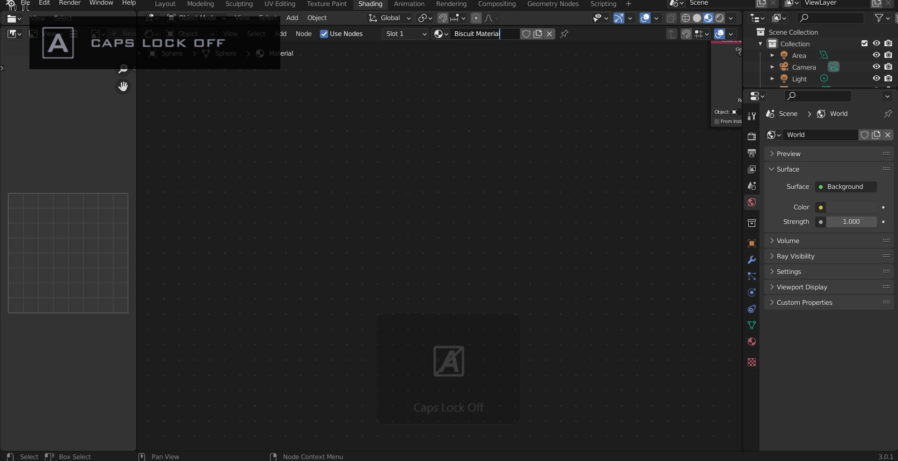The width and height of the screenshot is (898, 461).
Task: Open the Render properties tab
Action: pos(752,137)
